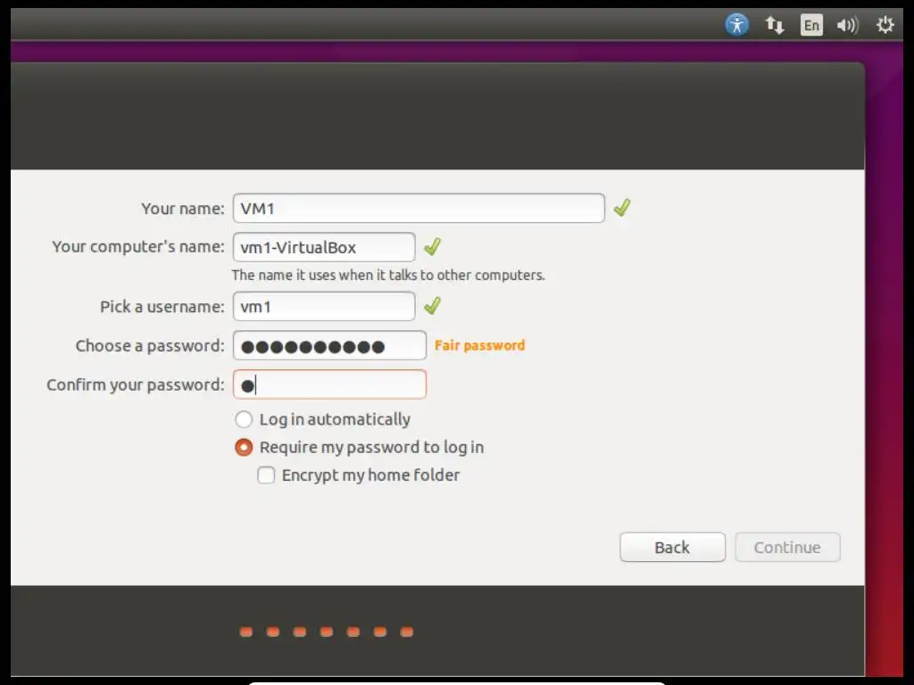Click the 'Your name:' label

182,209
